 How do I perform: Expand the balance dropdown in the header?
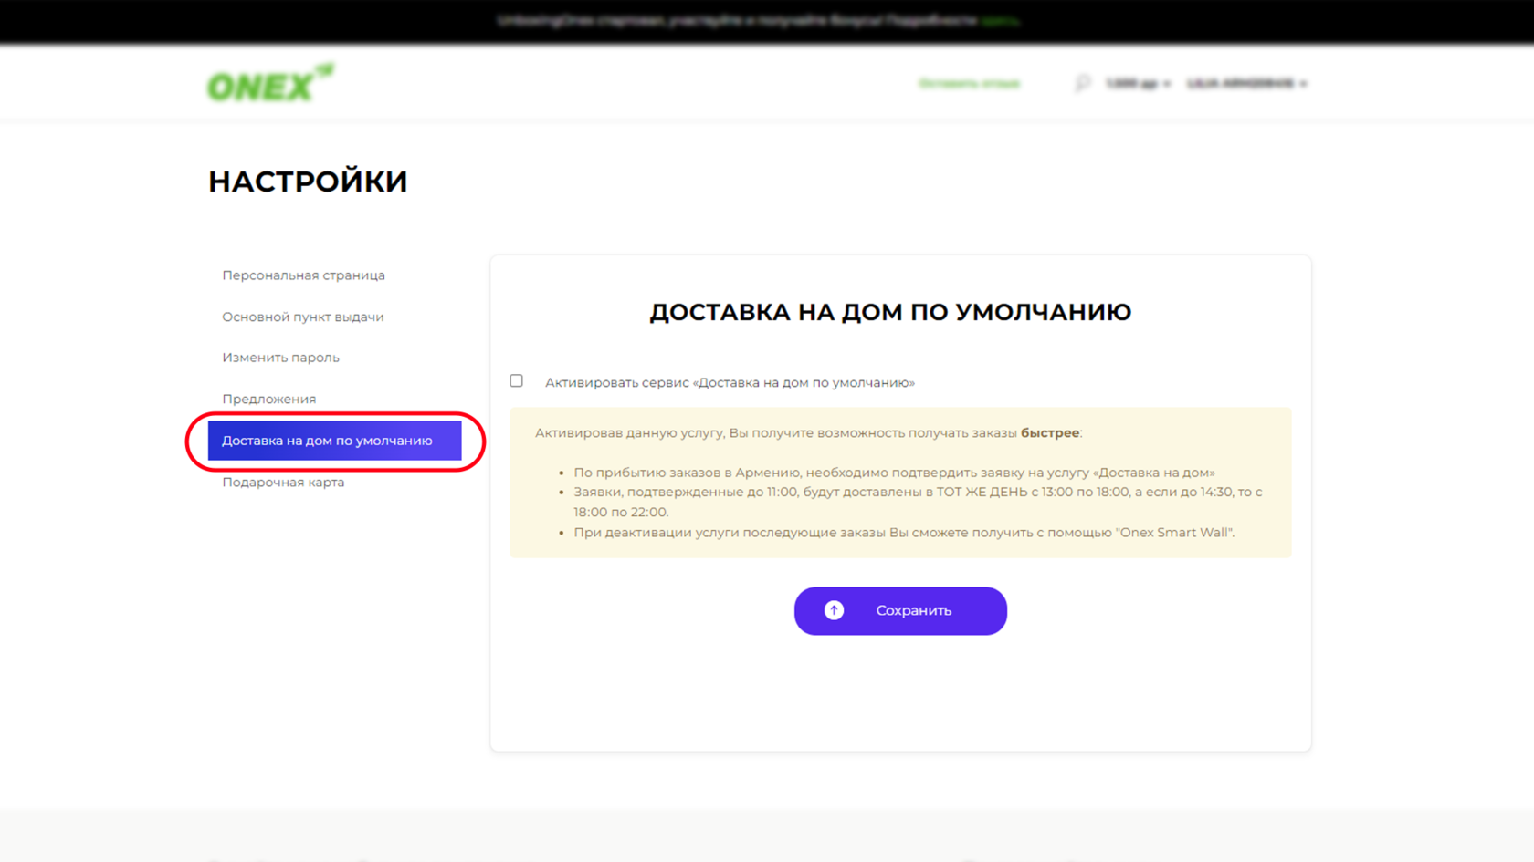(x=1138, y=83)
